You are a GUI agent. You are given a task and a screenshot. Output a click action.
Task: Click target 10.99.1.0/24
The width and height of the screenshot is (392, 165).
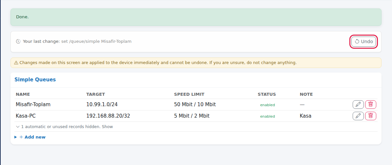102,105
